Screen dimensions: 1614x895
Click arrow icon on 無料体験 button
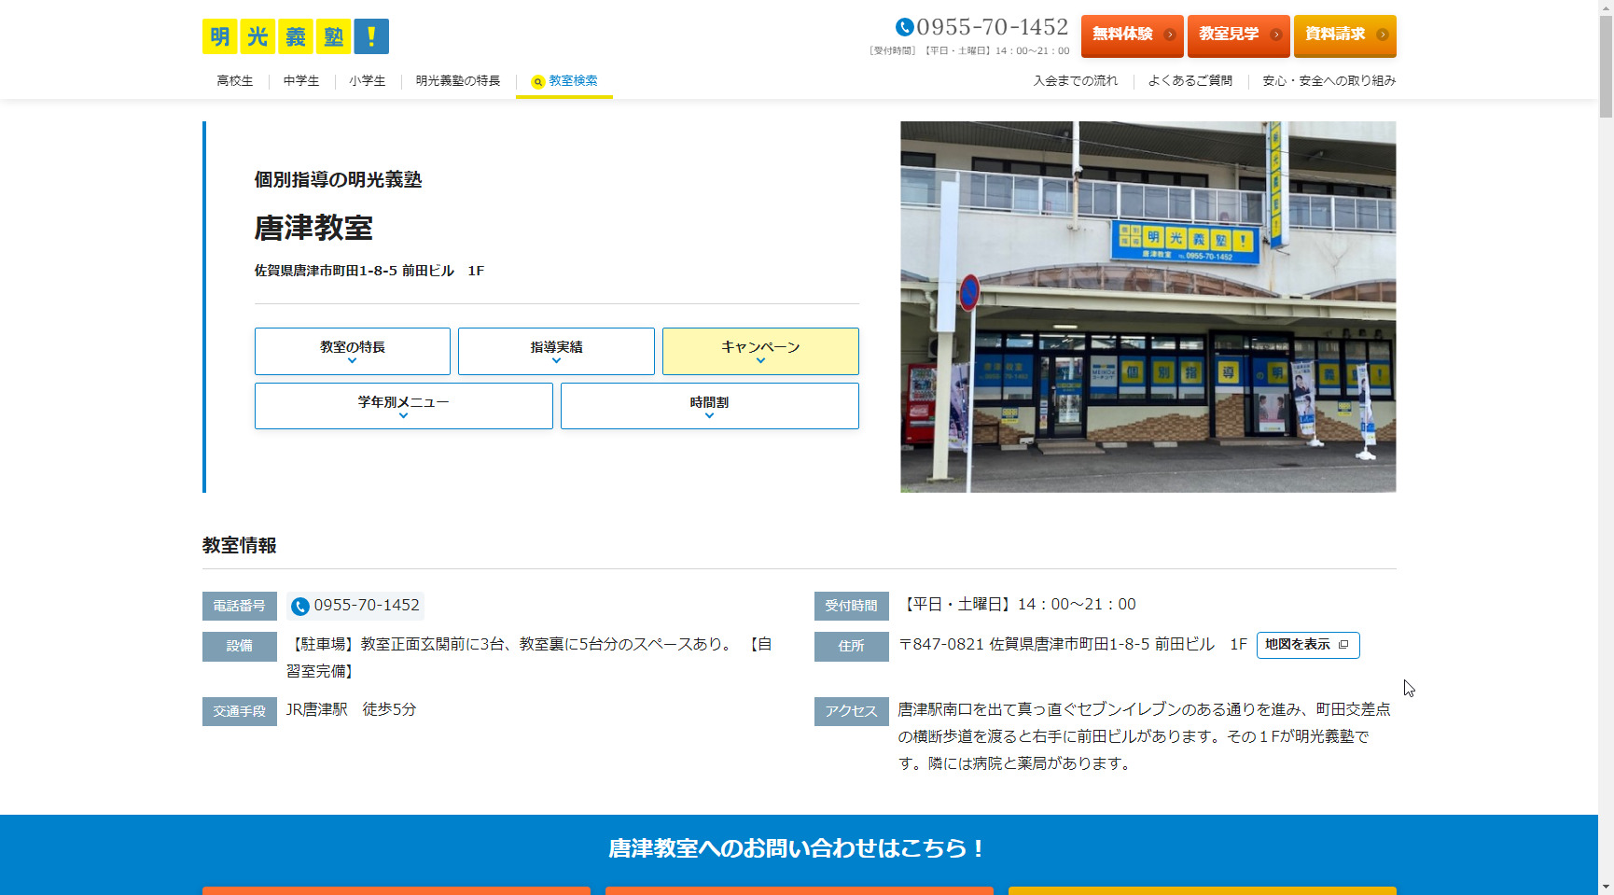[x=1170, y=35]
